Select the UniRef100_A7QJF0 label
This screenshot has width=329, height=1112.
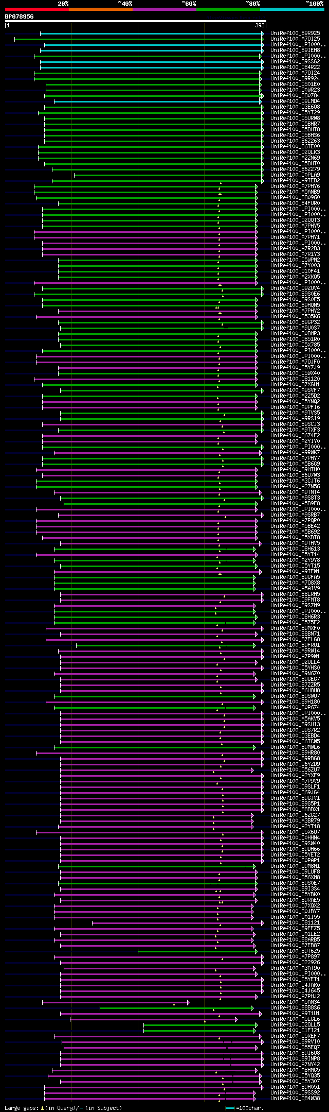pyautogui.click(x=295, y=362)
